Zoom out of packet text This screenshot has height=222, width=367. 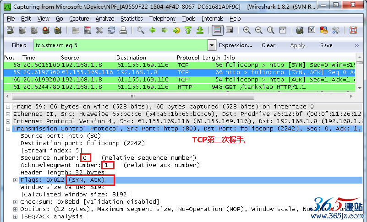click(258, 30)
